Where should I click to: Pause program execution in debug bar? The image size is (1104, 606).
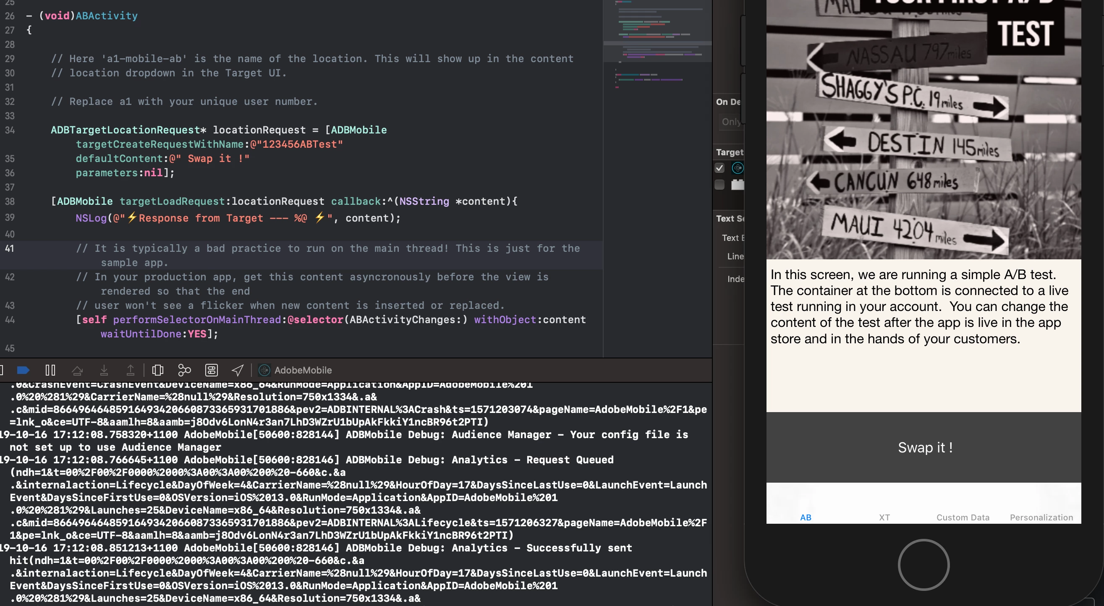(x=50, y=370)
